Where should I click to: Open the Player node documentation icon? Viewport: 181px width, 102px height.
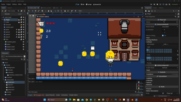[x=178, y=14]
